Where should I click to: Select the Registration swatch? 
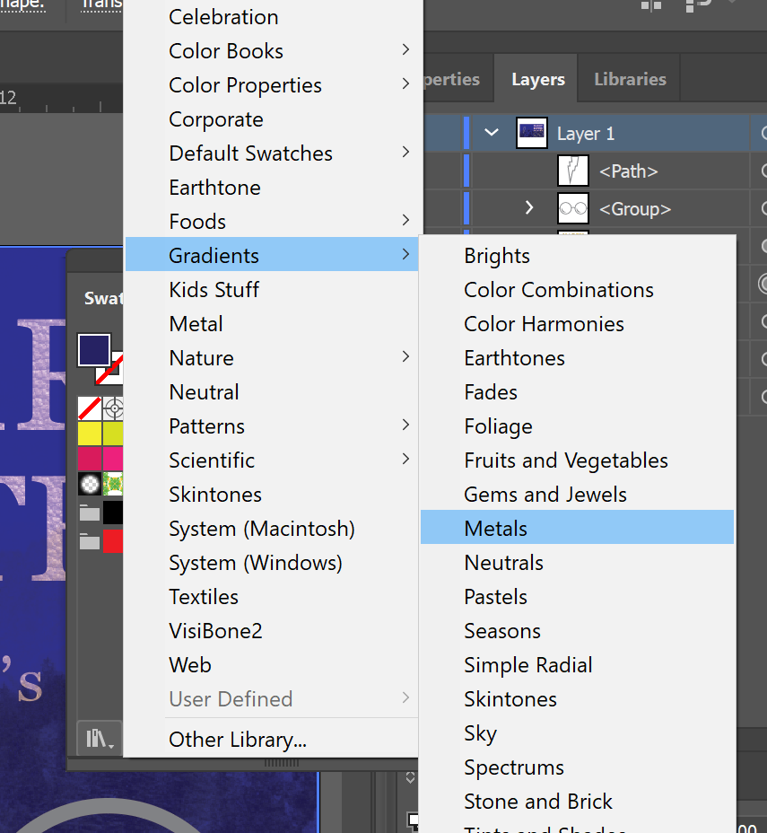pyautogui.click(x=112, y=409)
